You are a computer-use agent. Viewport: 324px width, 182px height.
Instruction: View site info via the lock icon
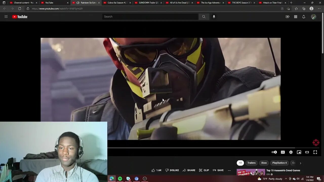point(28,9)
